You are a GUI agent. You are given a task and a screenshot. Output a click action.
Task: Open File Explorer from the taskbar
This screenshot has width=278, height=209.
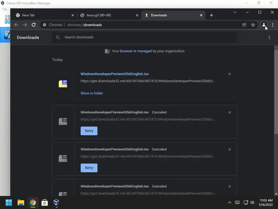click(21, 202)
